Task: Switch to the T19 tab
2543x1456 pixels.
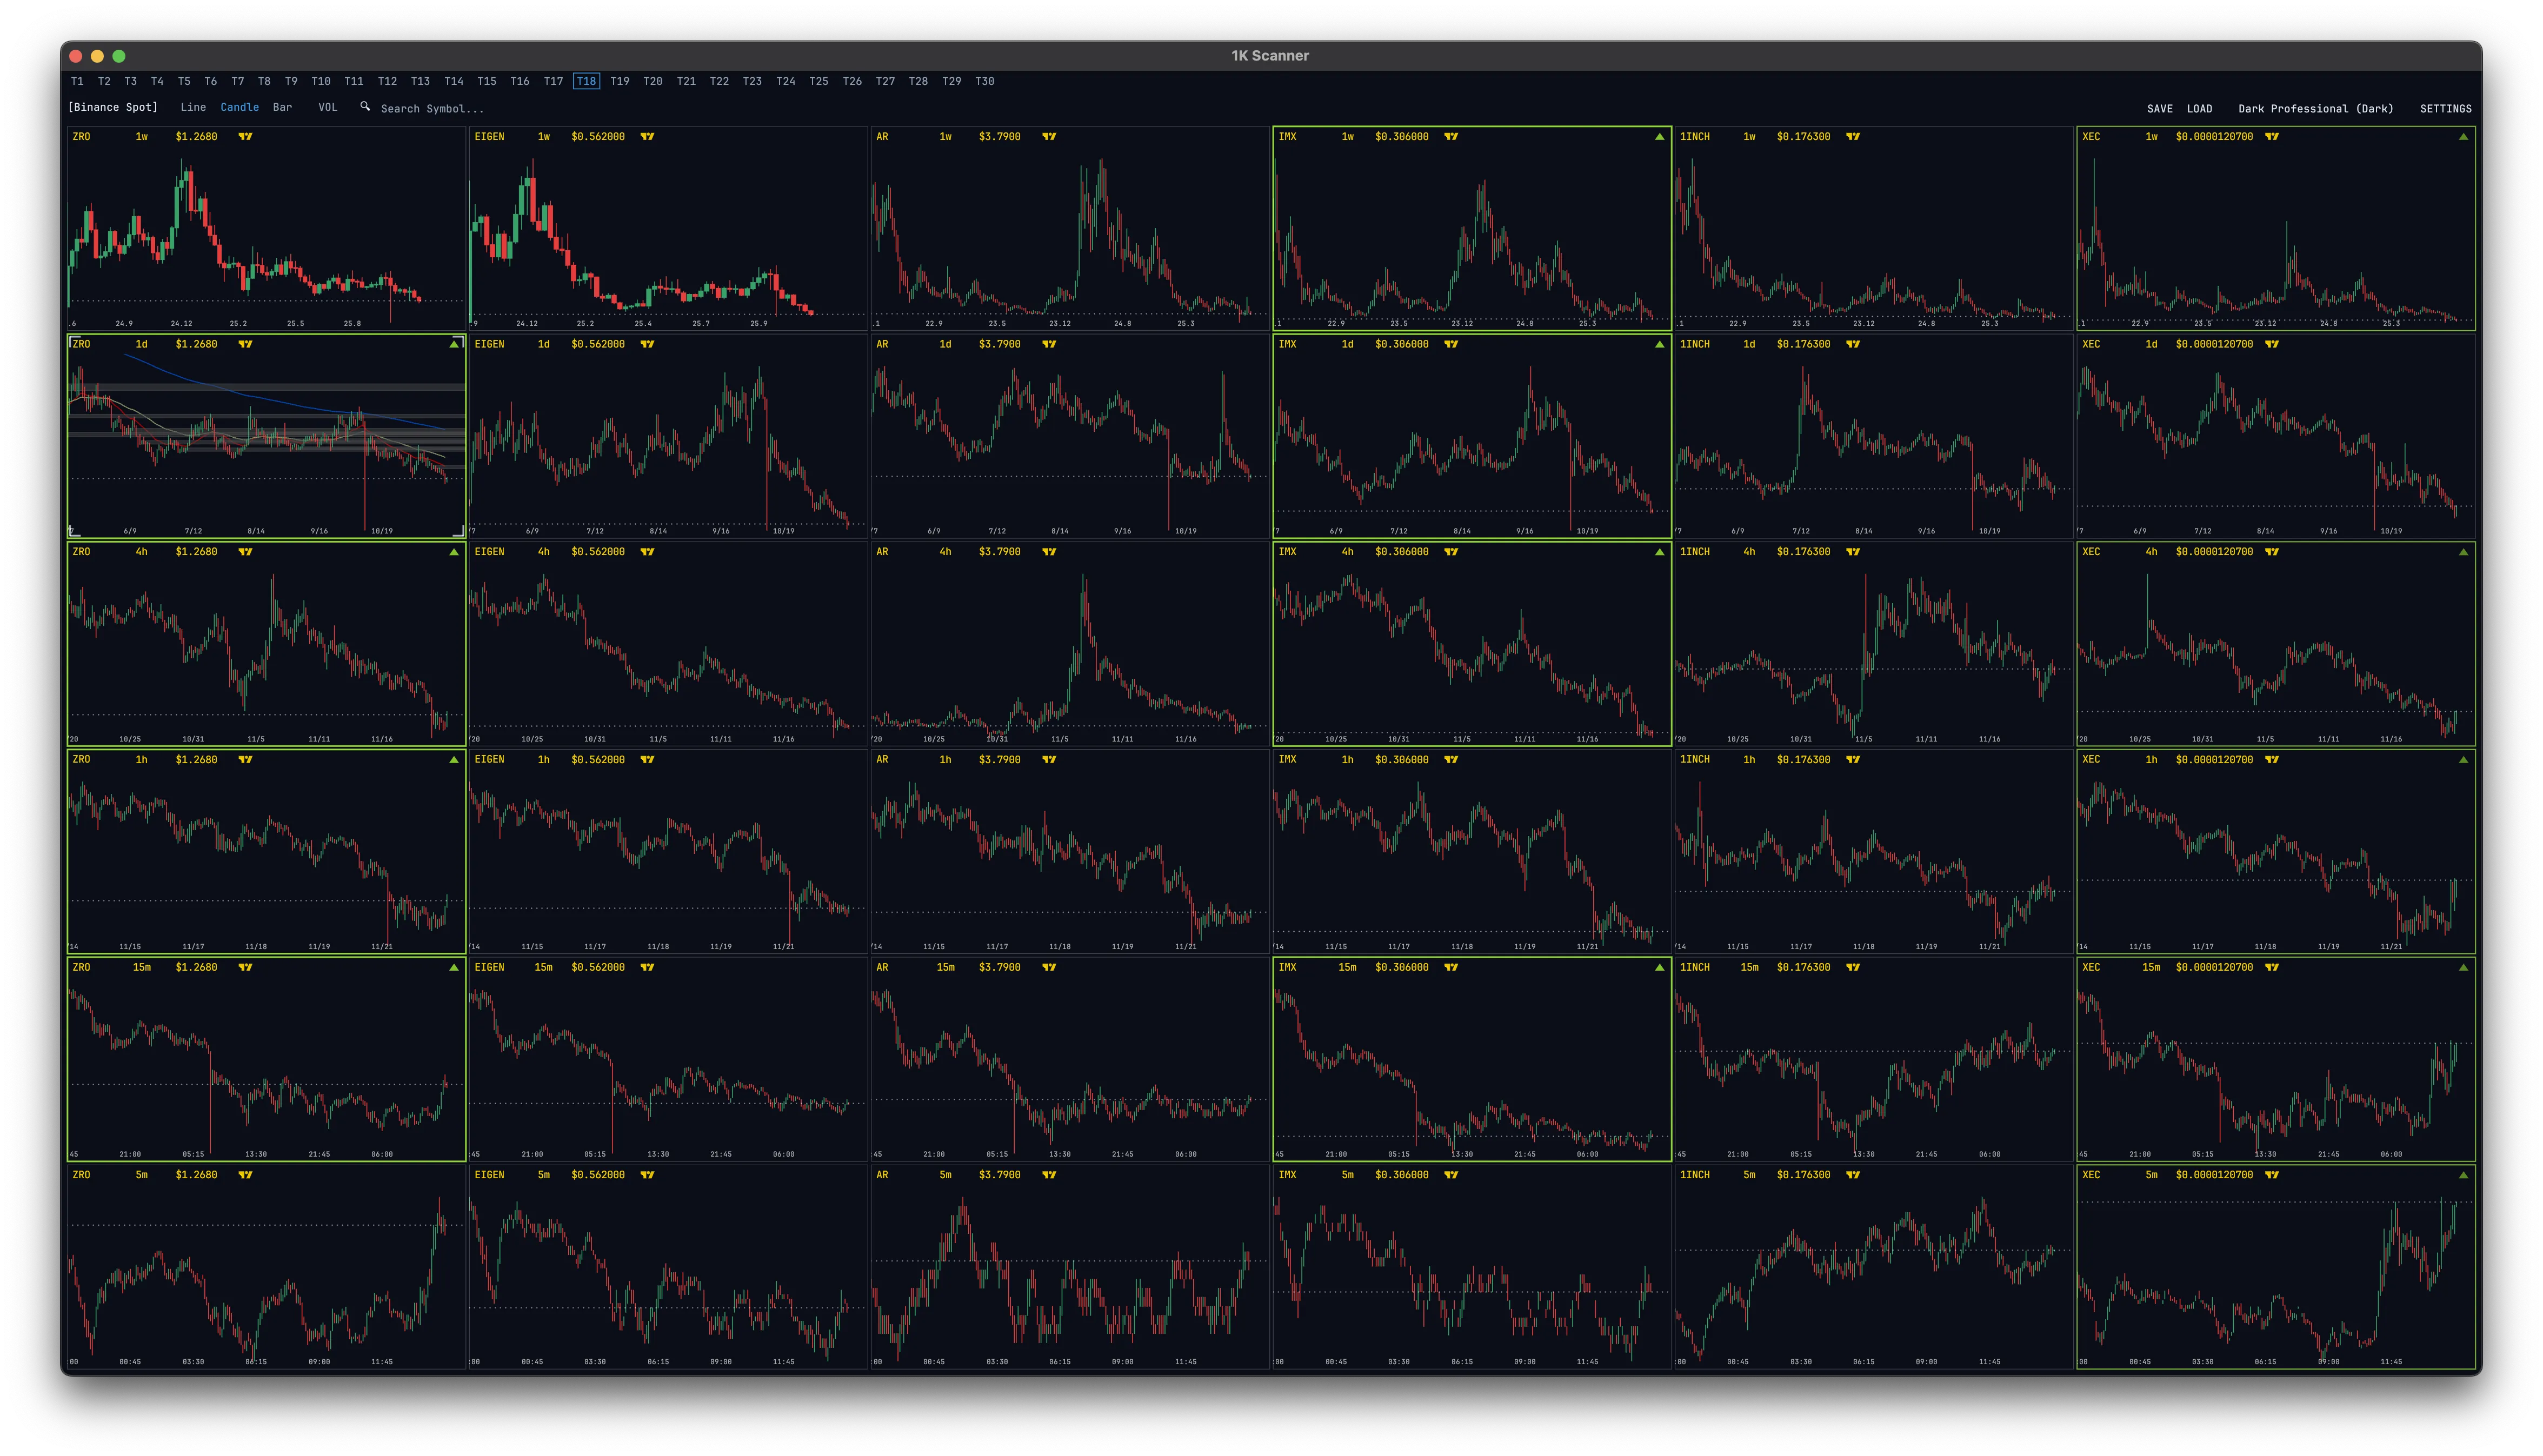Action: (620, 81)
